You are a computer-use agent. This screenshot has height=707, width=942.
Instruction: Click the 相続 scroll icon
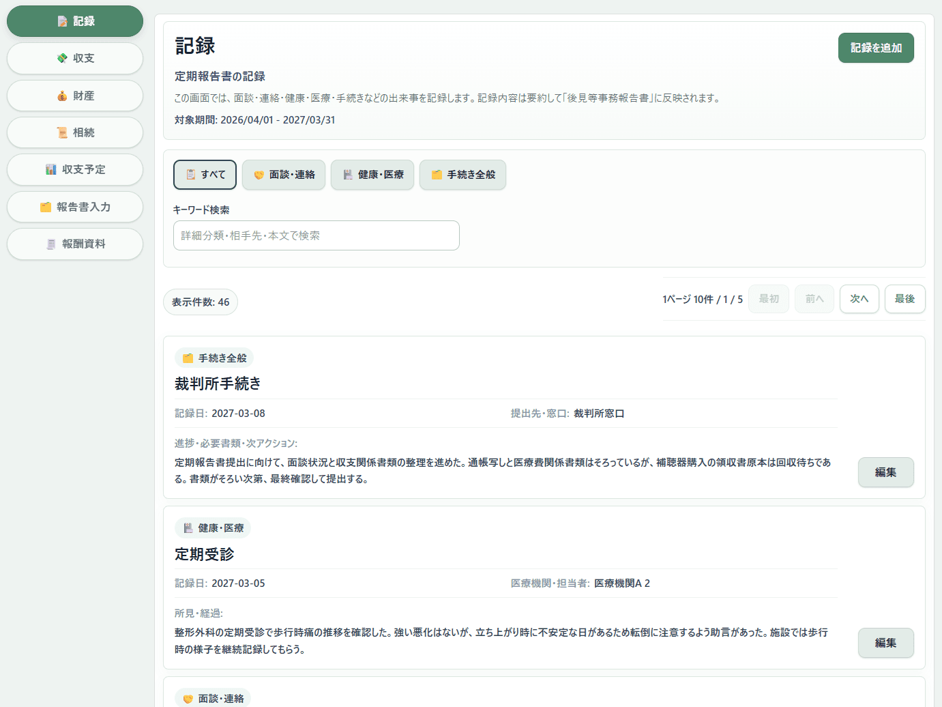coord(62,132)
